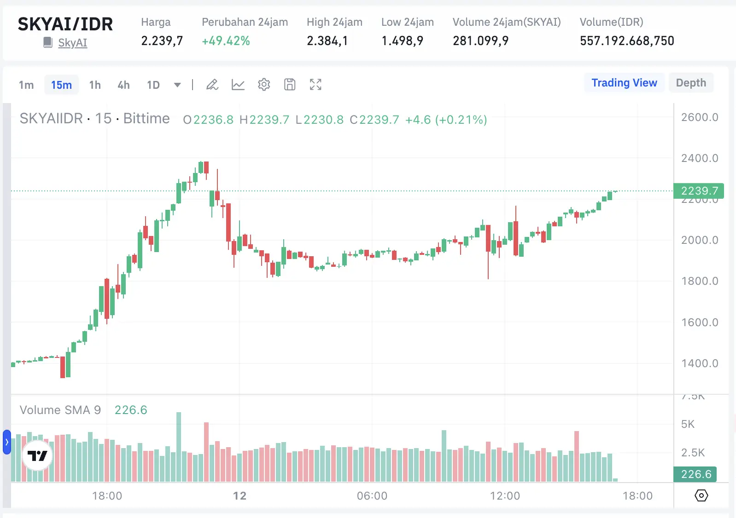The width and height of the screenshot is (736, 518).
Task: Open chart properties via the hexagon icon
Action: (701, 495)
